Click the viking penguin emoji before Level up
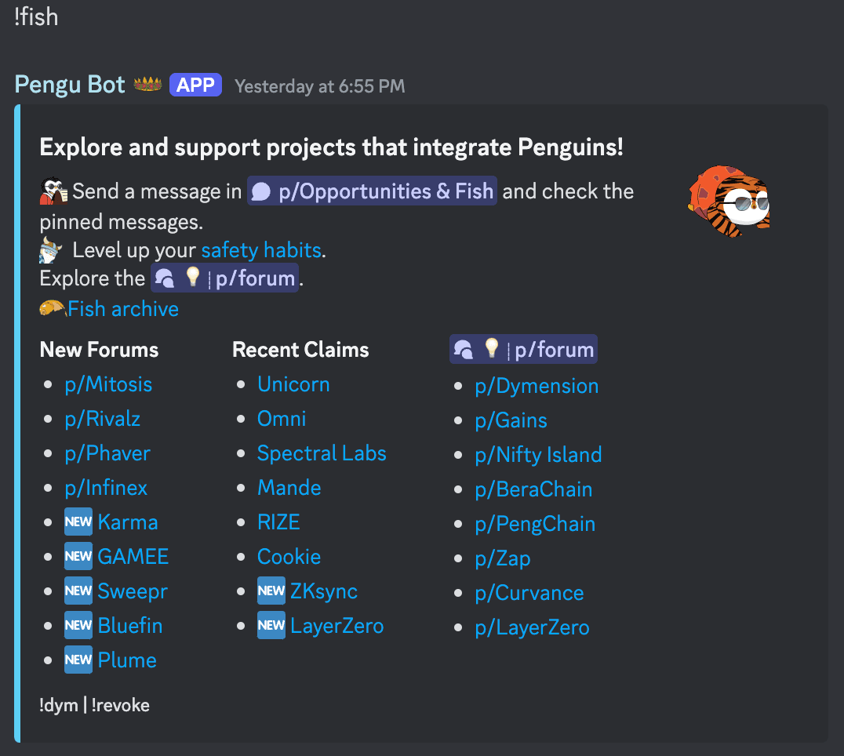 tap(51, 250)
